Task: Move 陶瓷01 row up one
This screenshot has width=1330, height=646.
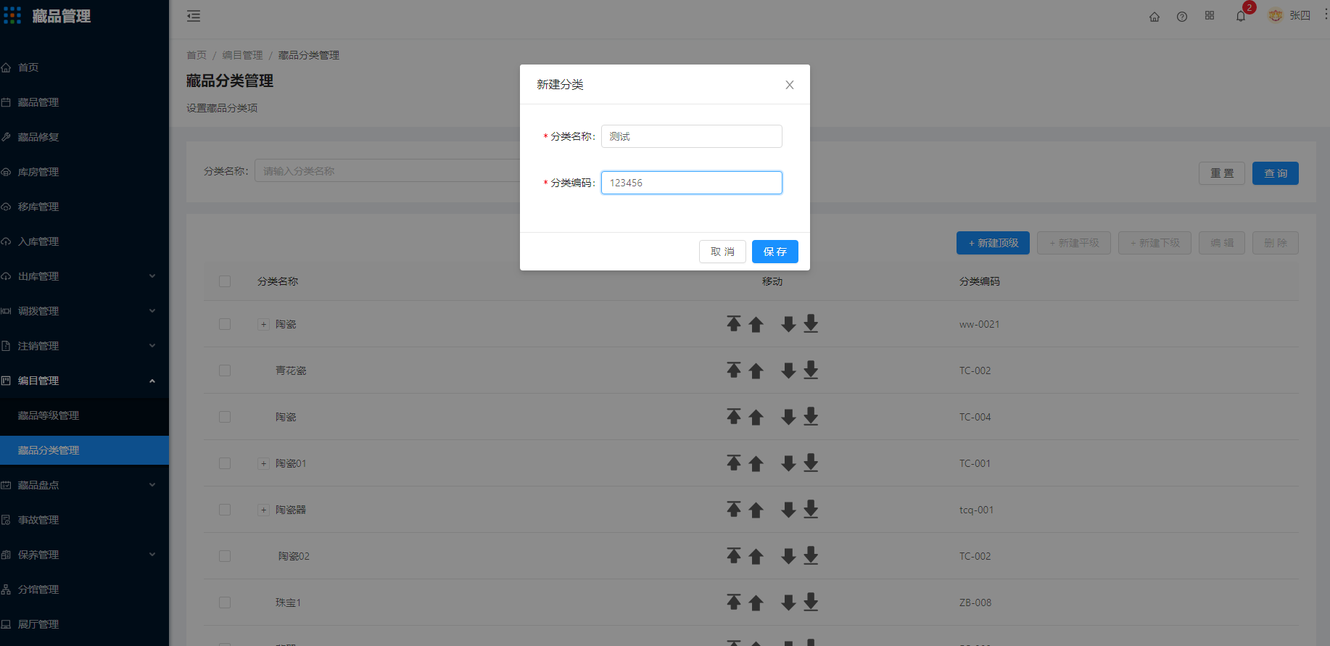Action: (756, 464)
